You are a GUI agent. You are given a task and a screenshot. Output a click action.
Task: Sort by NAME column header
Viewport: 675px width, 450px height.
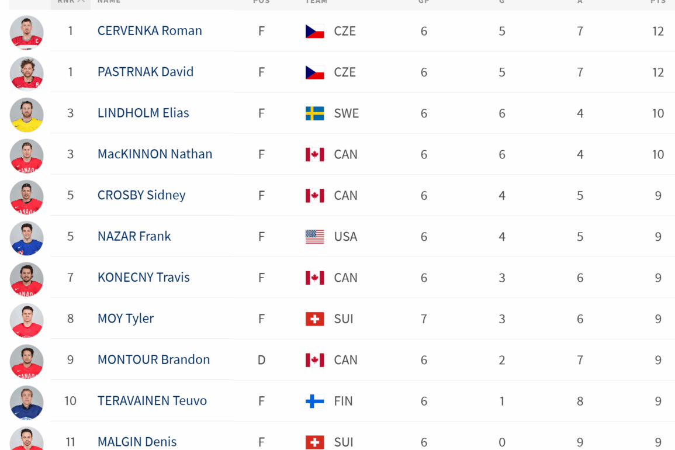coord(109,2)
